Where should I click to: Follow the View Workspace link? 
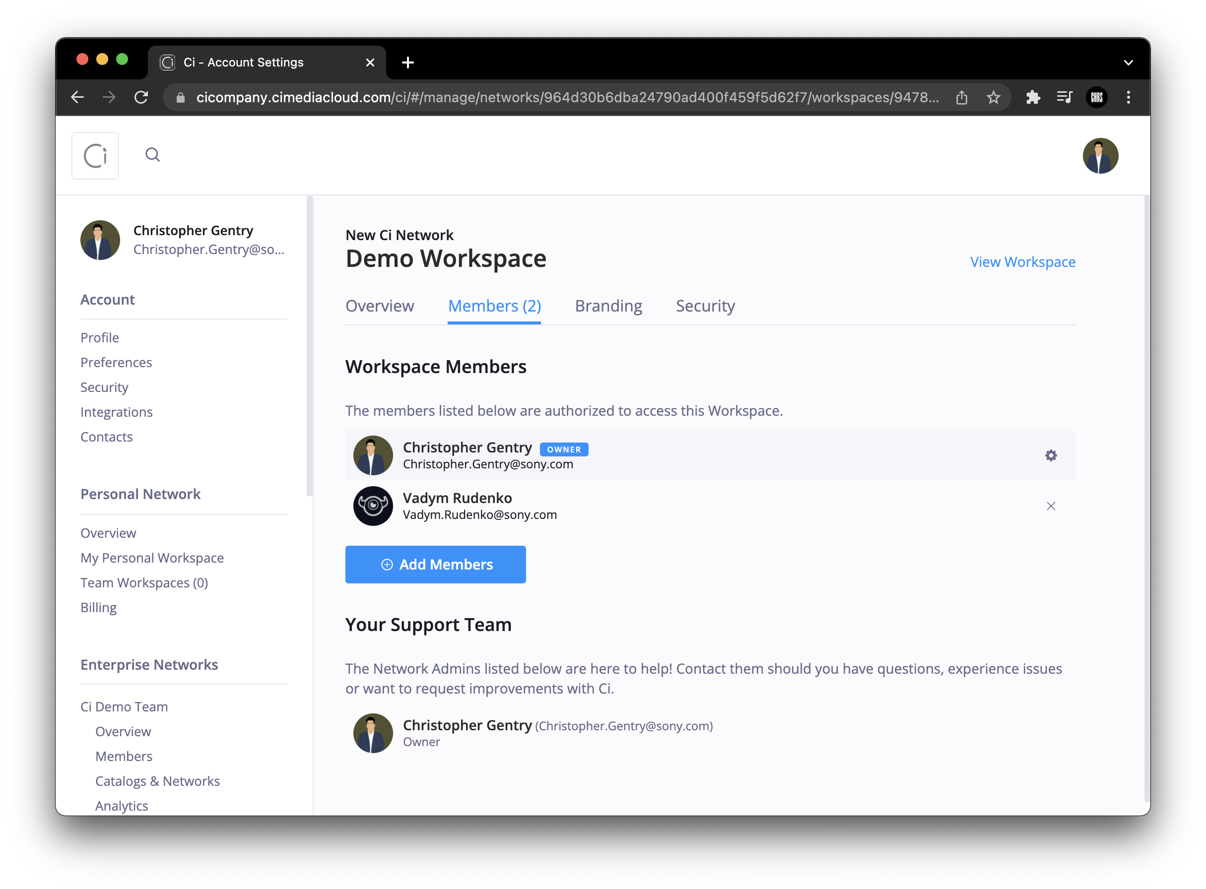click(1022, 262)
